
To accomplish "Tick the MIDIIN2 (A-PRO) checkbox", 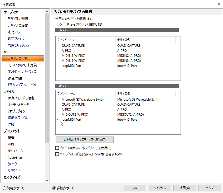I will 59,55.
